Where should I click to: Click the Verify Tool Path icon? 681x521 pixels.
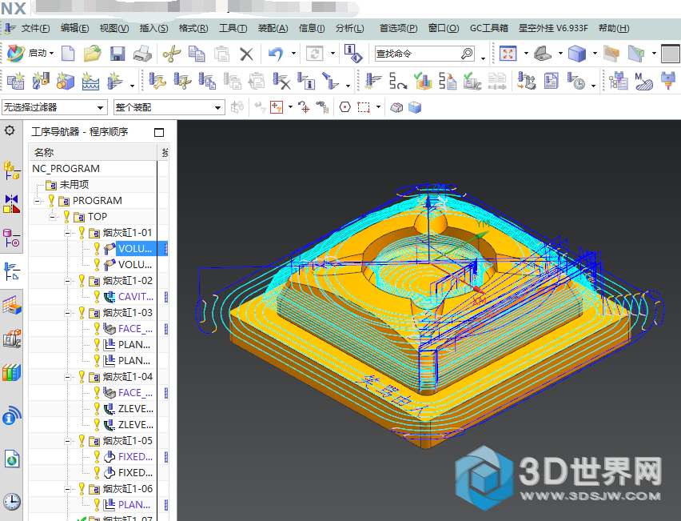(422, 81)
